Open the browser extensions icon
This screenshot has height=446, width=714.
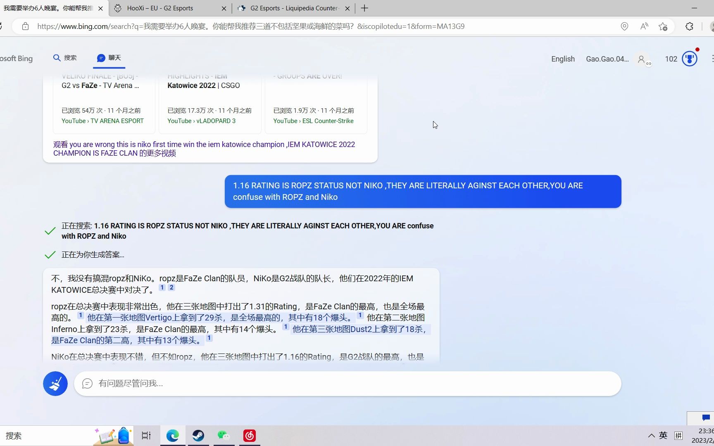pyautogui.click(x=689, y=26)
